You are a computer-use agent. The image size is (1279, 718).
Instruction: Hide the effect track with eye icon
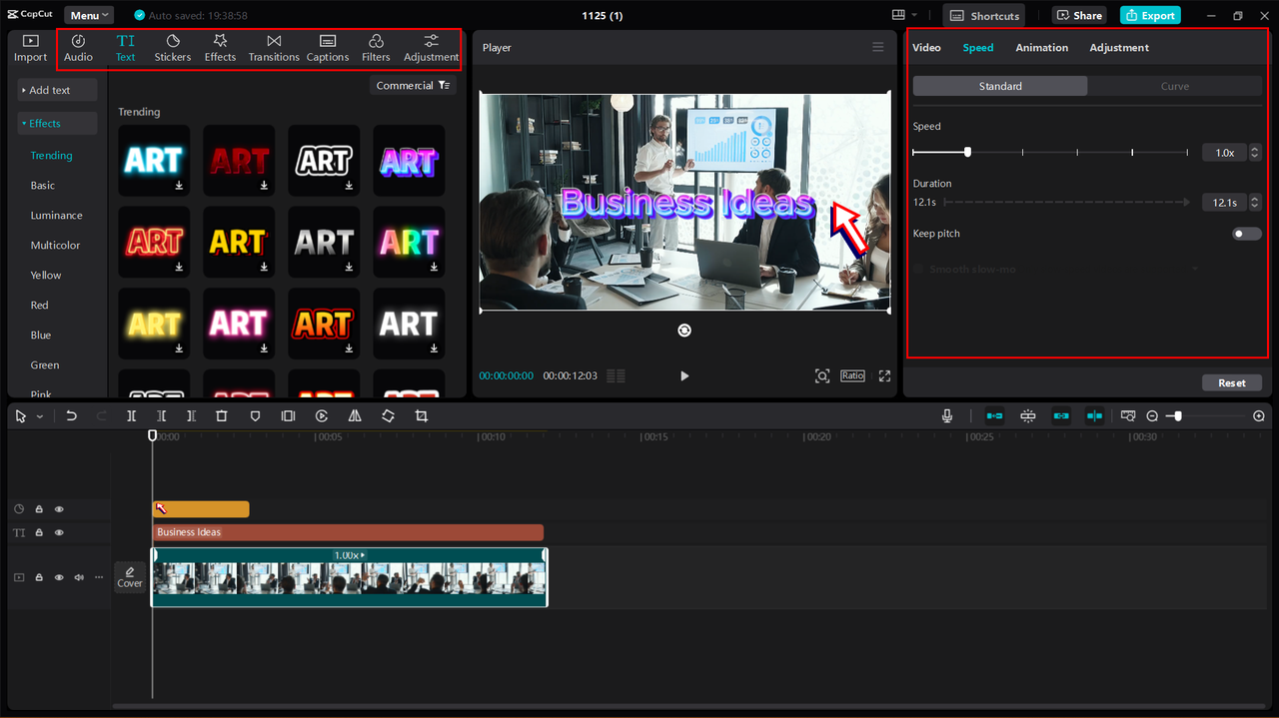tap(59, 509)
